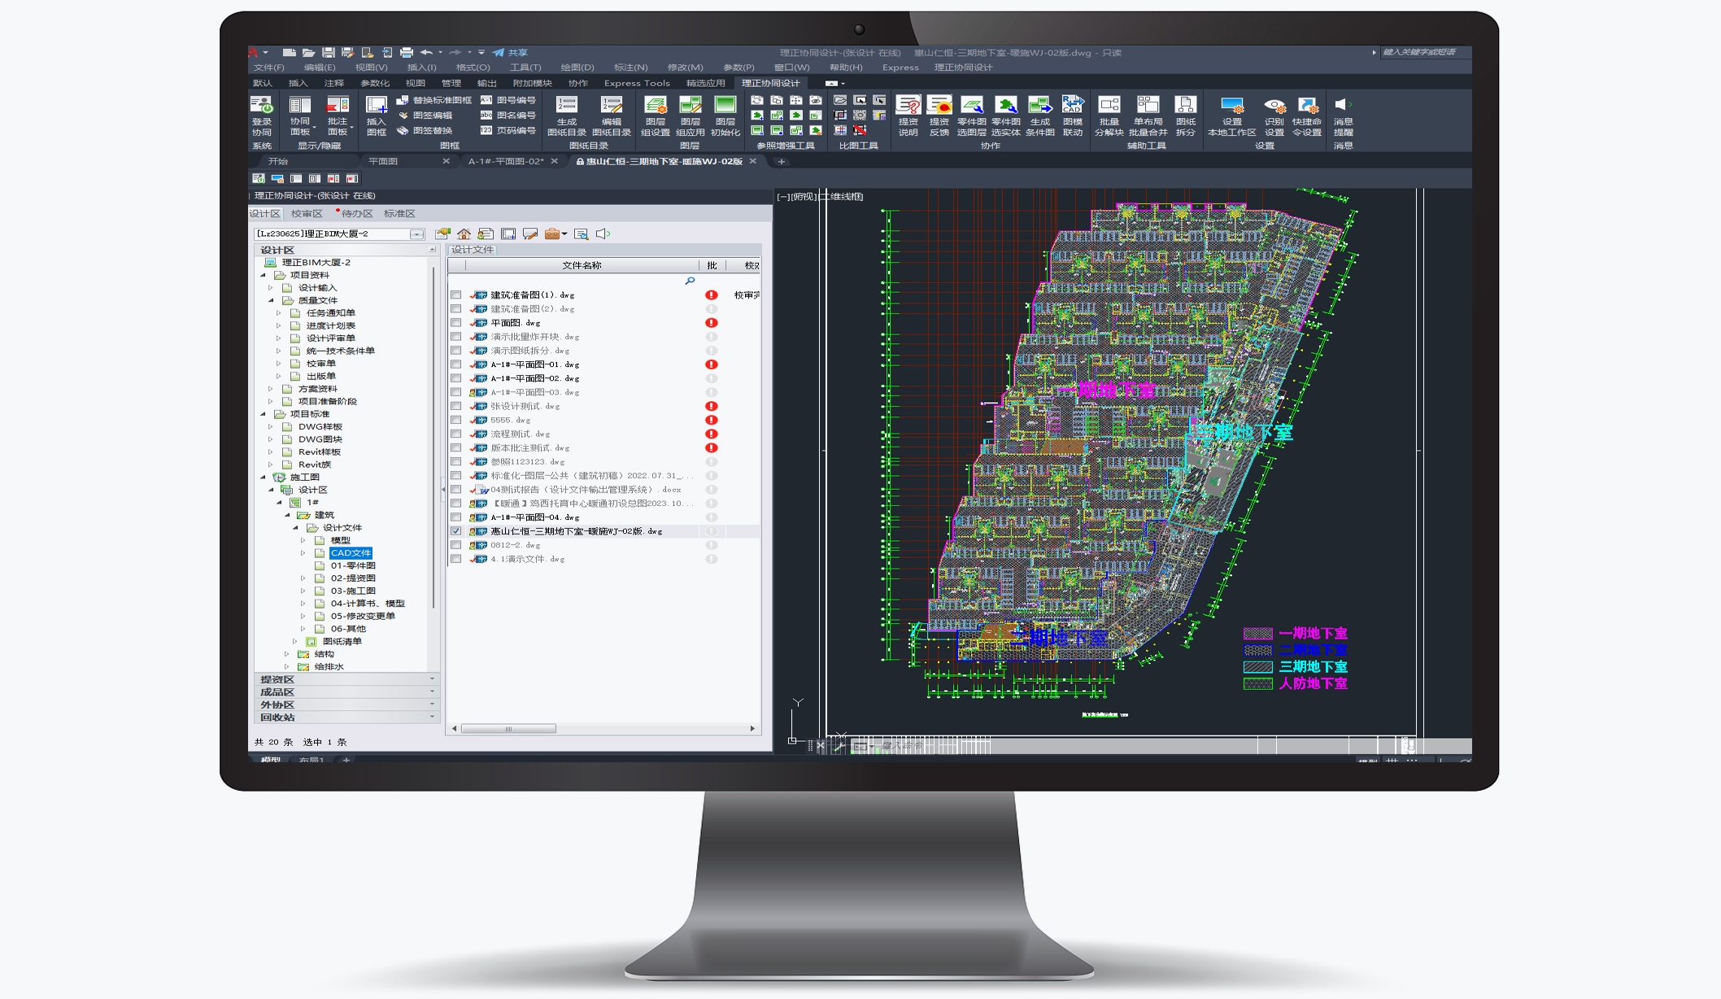1721x999 pixels.
Task: Check the box for 0812-2.dwg
Action: (x=456, y=545)
